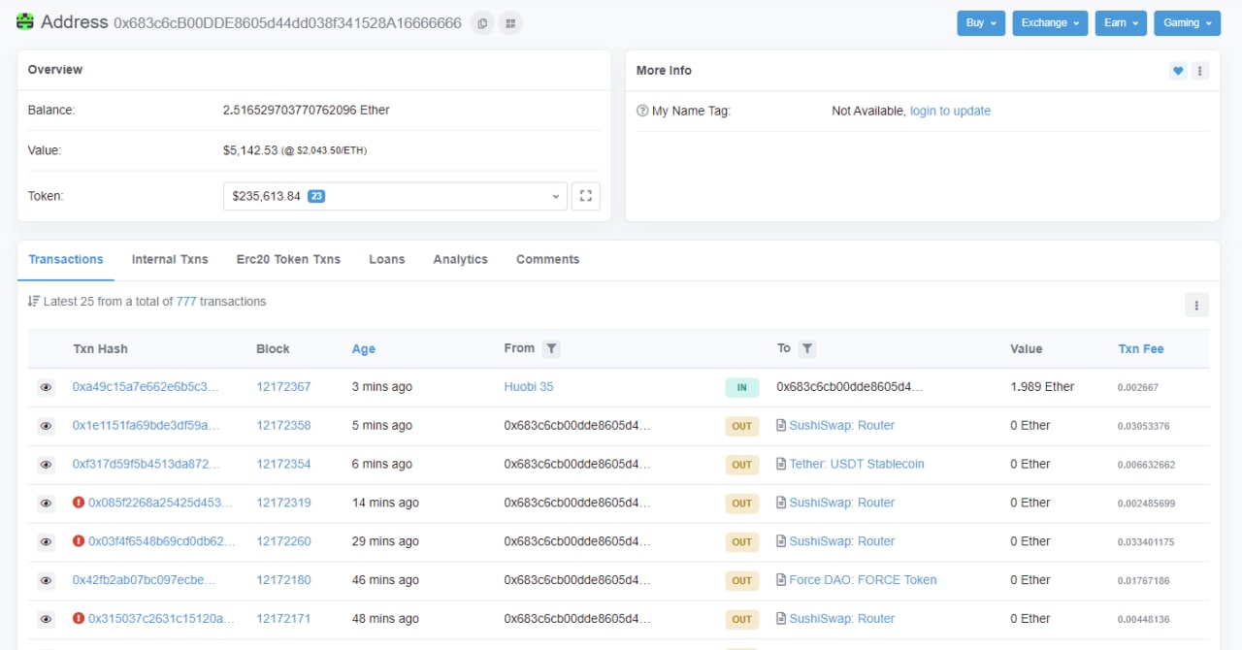Viewport: 1242px width, 650px height.
Task: Click the 1.989 Ether value cell
Action: [x=1042, y=387]
